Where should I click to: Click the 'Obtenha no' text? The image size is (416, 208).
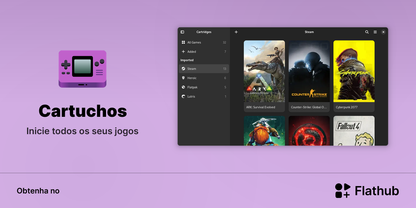tap(38, 191)
